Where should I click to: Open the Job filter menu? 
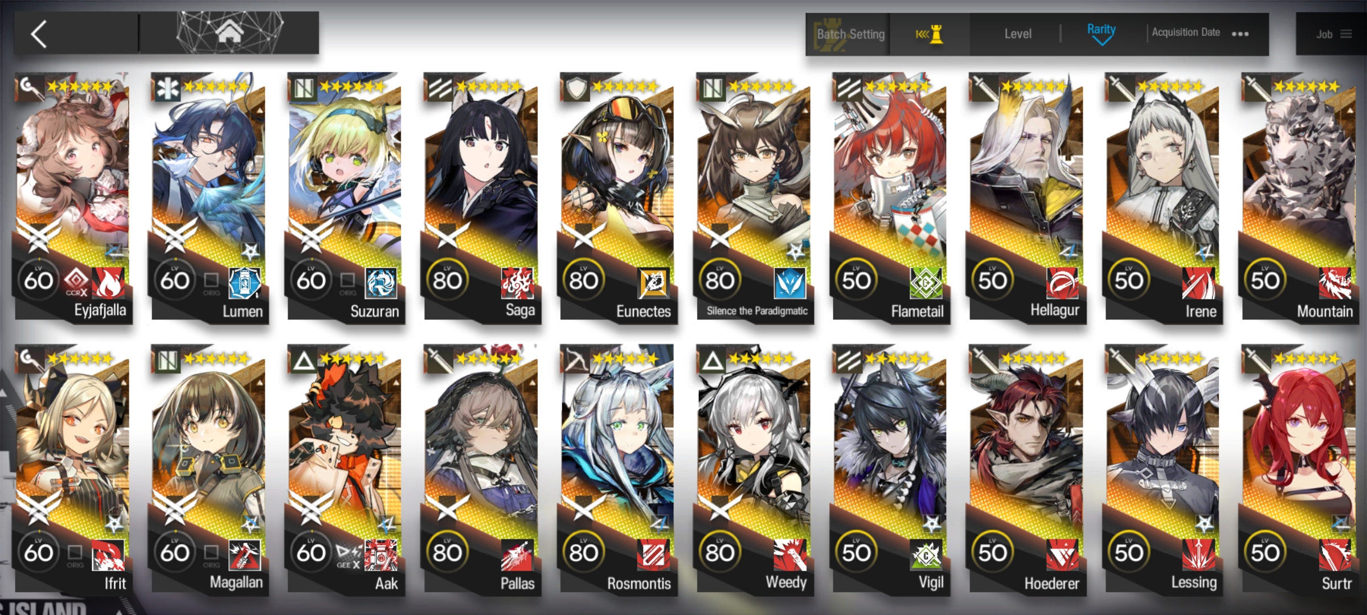click(x=1332, y=34)
